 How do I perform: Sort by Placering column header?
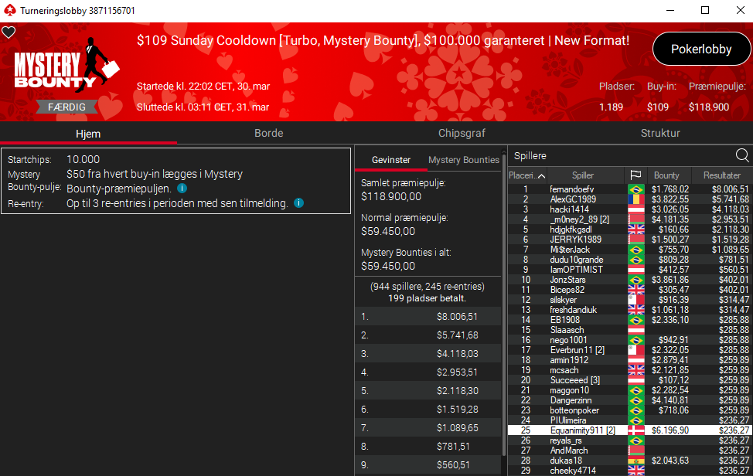click(x=526, y=175)
